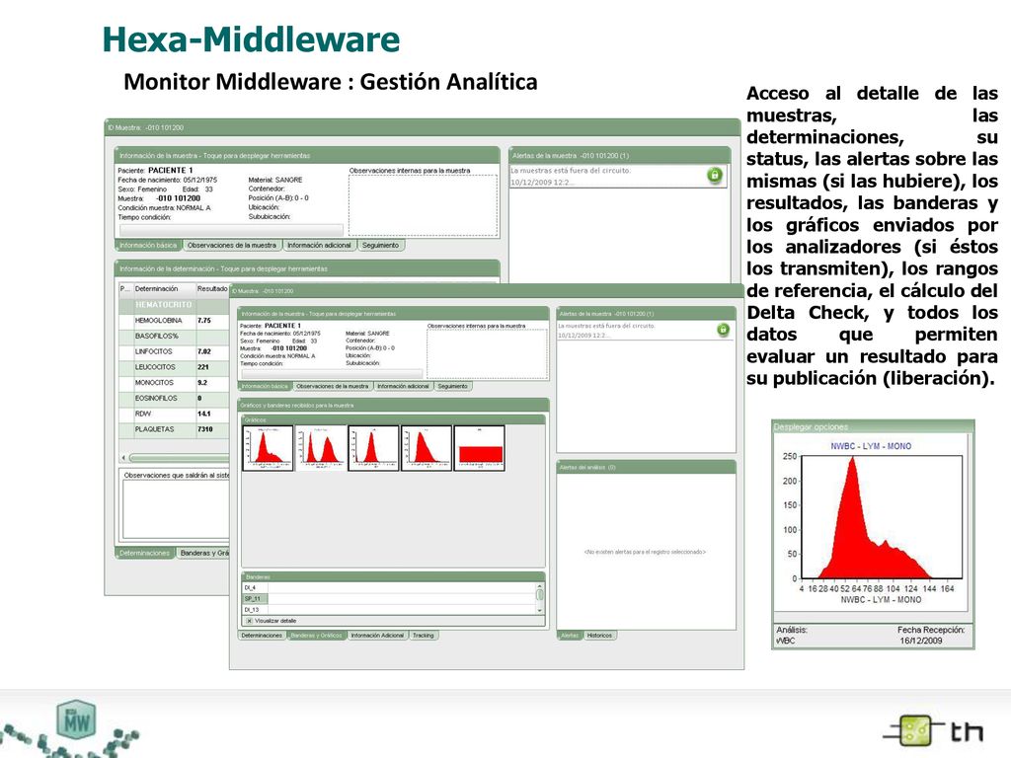
Task: Click the 'Alertas del análisis (0)' panel header
Action: coord(646,467)
